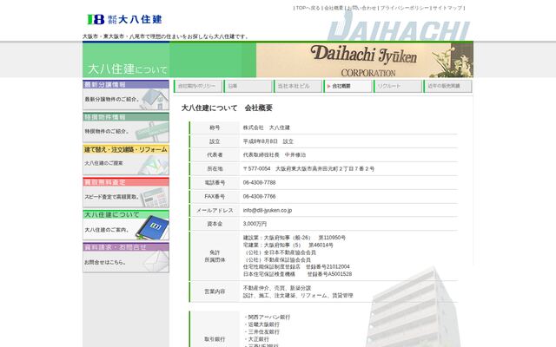Screen dimensions: 556x347
Task: Open 大八住建について banner with book icon
Action: (126, 226)
